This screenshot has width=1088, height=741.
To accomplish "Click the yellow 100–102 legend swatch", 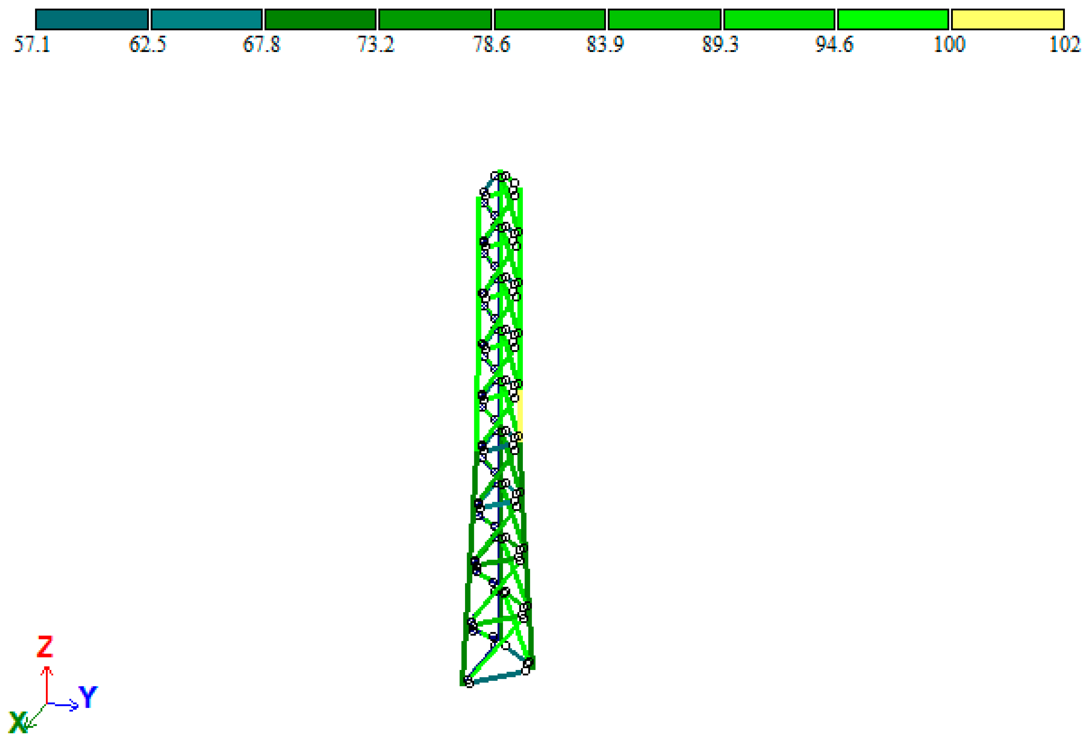I will [x=1008, y=19].
